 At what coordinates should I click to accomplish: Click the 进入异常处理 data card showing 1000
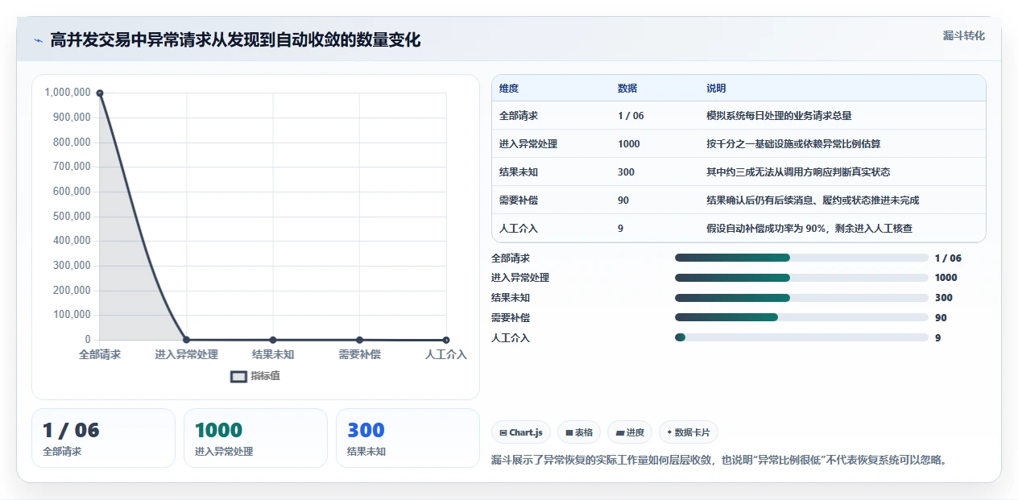click(255, 438)
